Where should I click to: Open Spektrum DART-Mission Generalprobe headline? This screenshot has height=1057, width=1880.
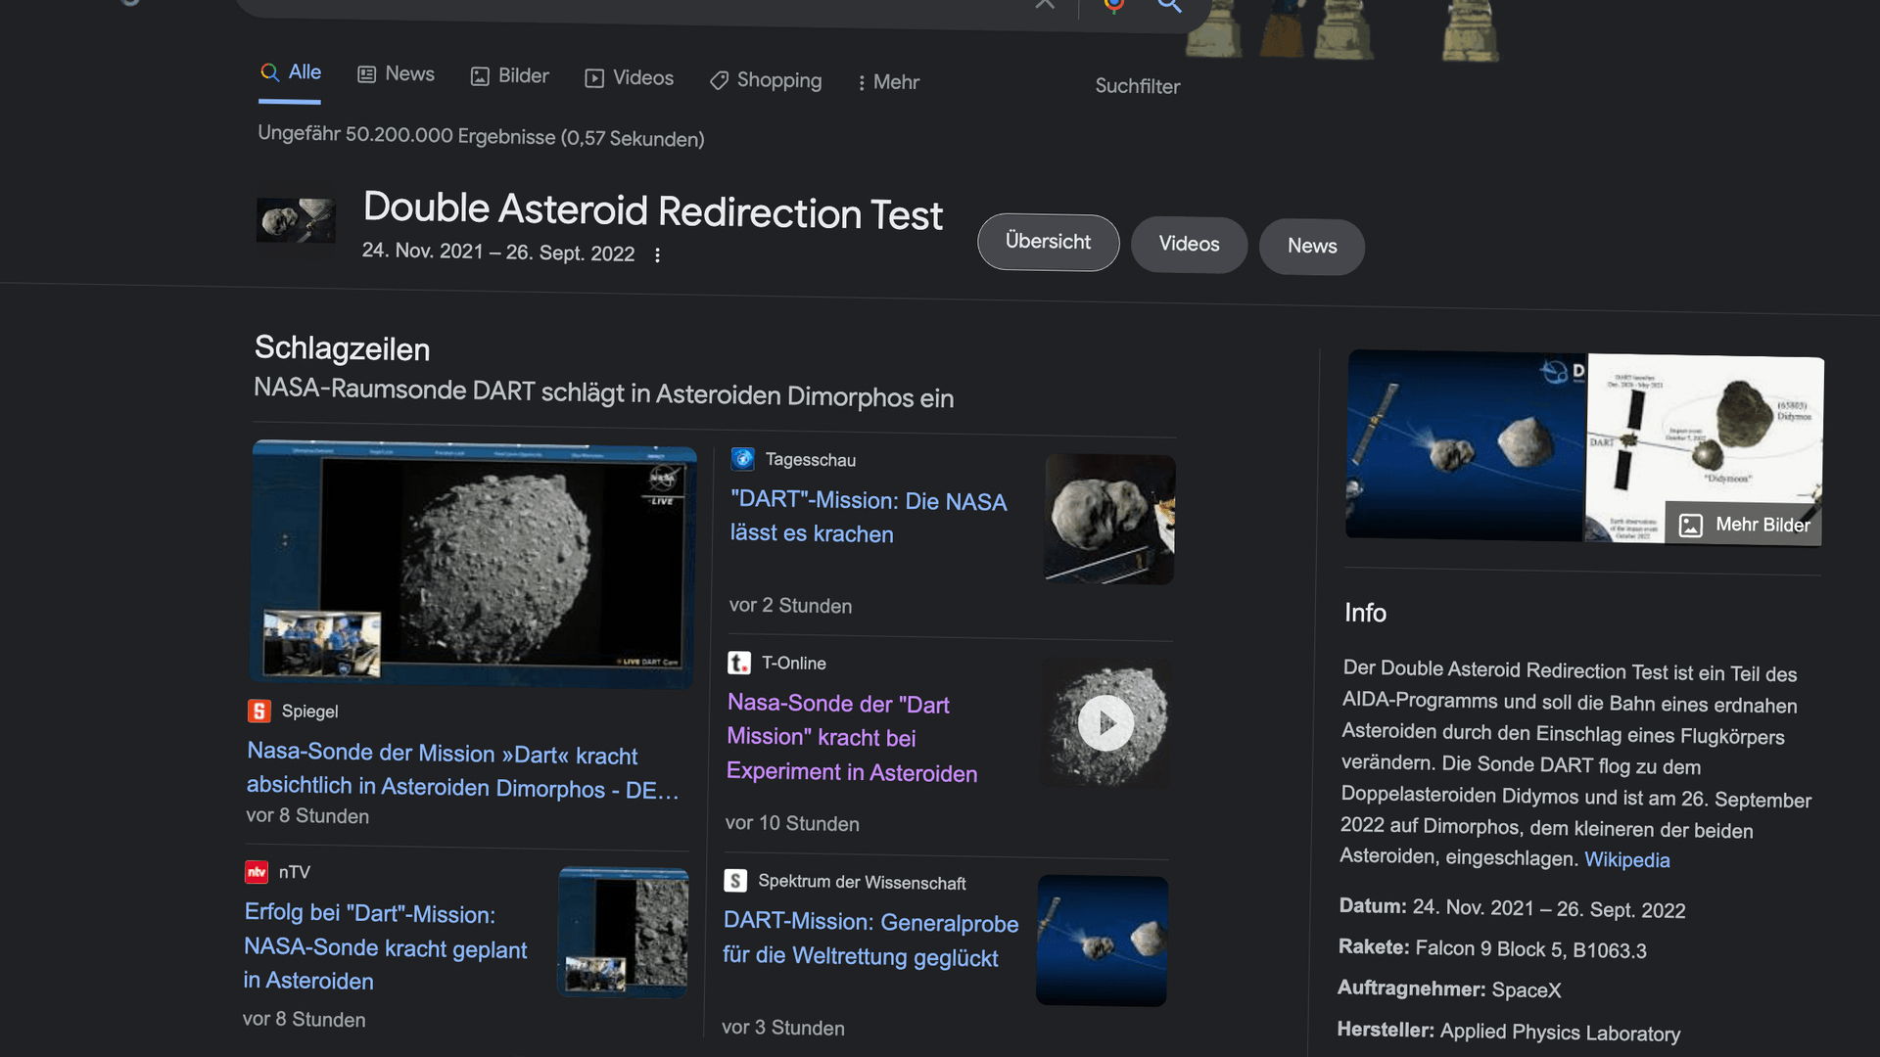tap(870, 940)
